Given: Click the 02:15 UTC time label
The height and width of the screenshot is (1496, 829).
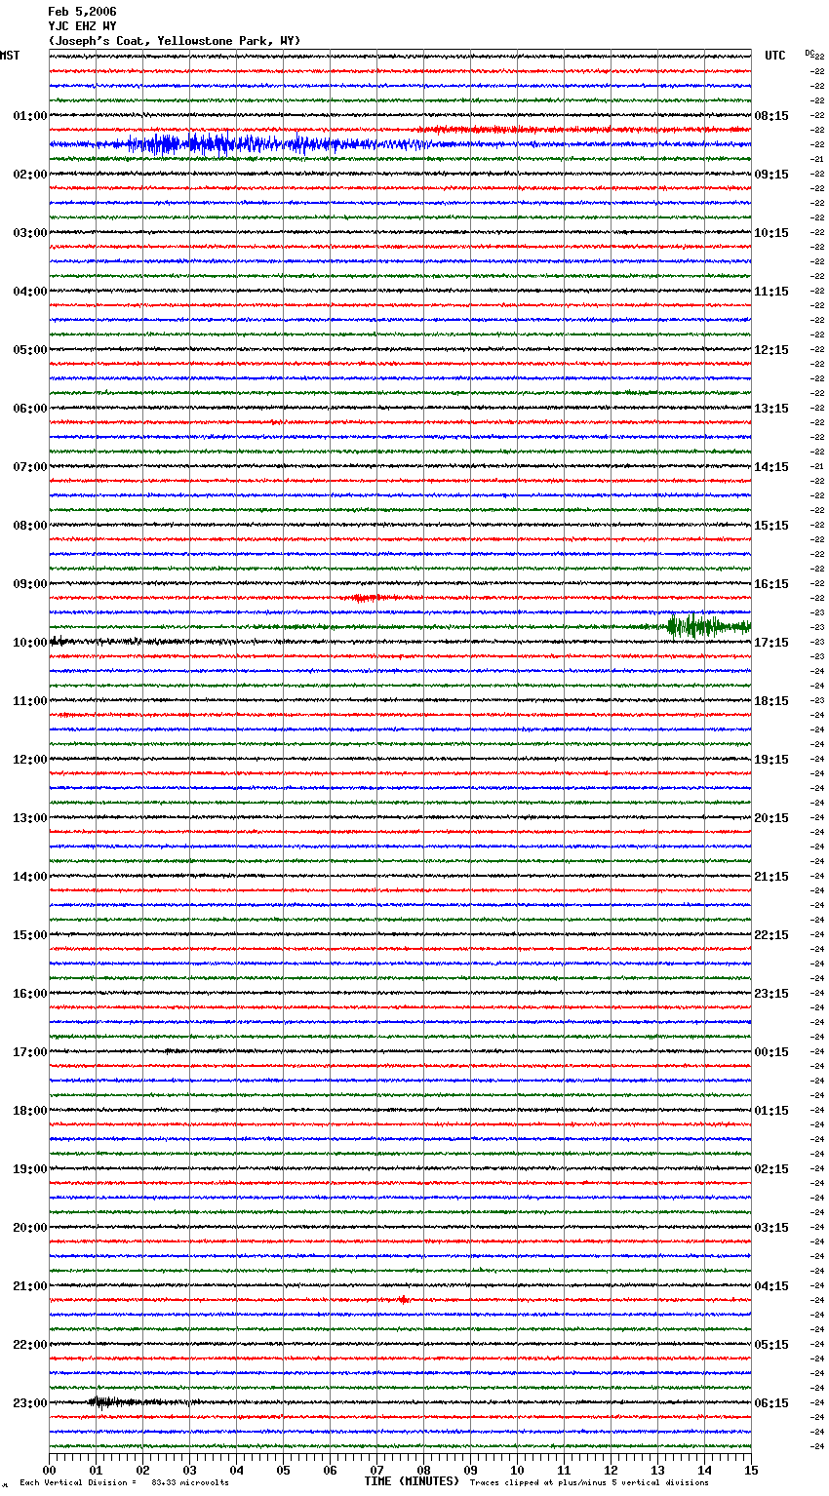Looking at the screenshot, I should pos(771,1169).
